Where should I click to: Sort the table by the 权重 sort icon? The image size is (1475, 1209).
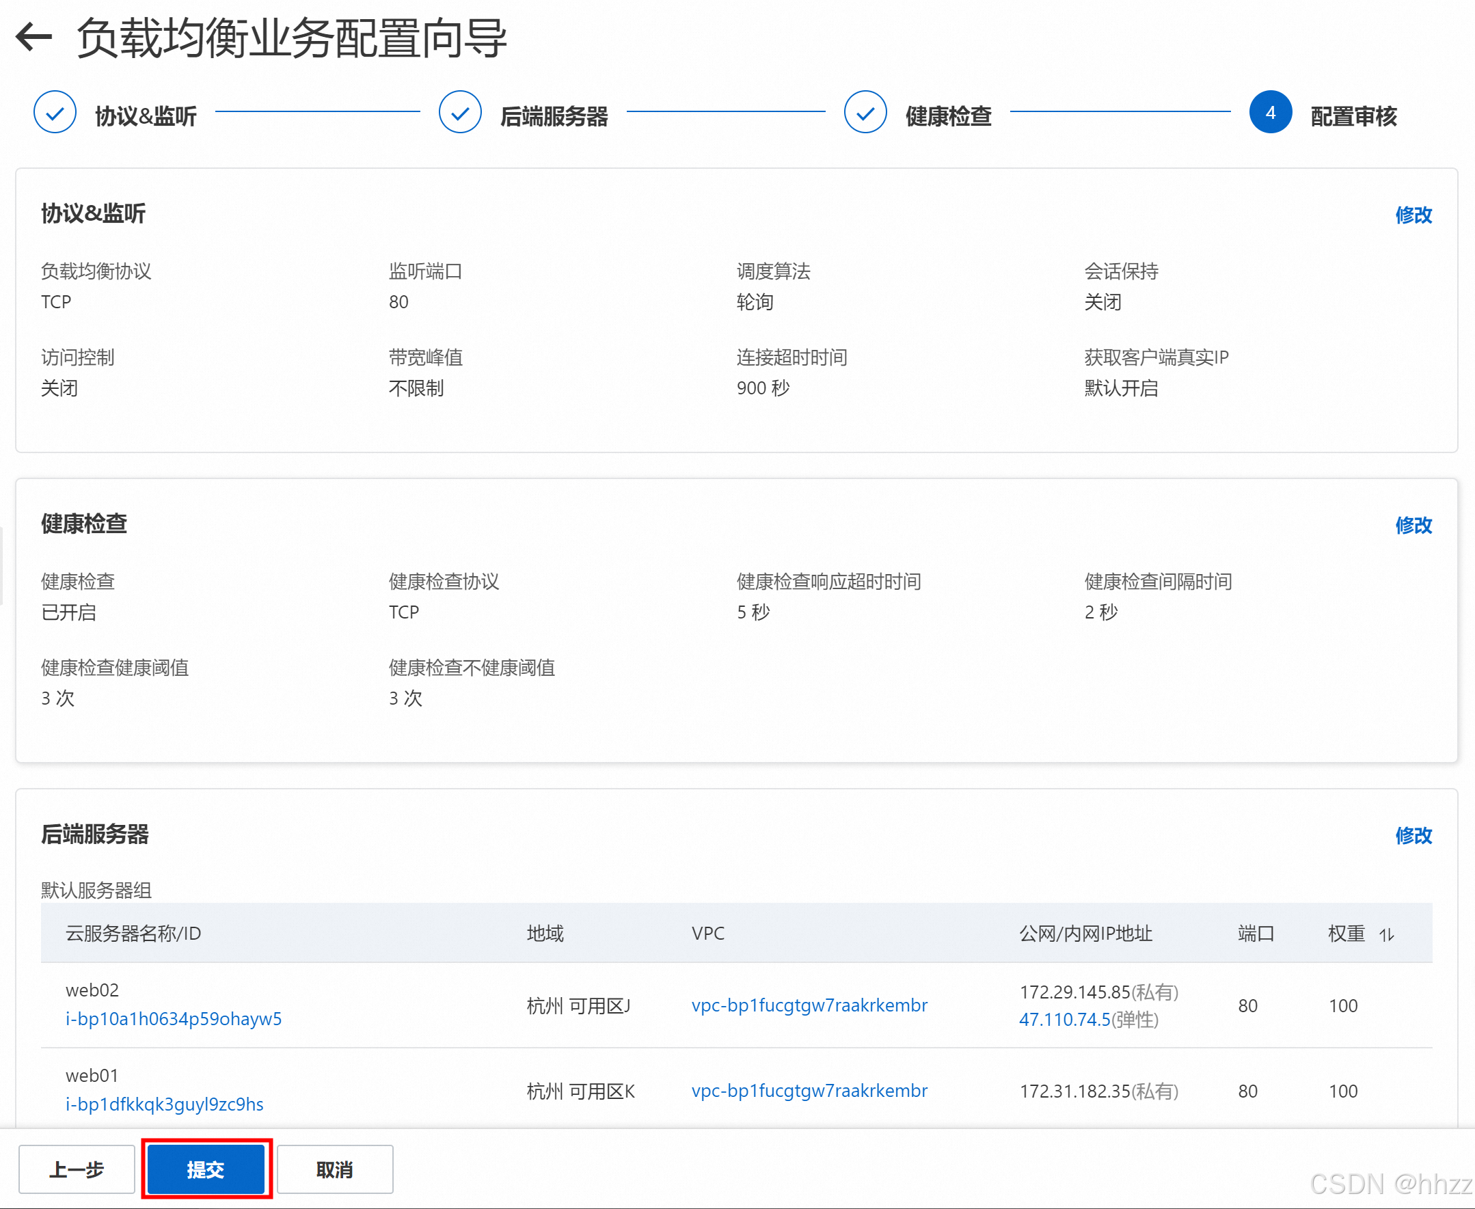[x=1387, y=935]
